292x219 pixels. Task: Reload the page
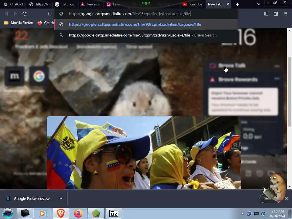pyautogui.click(x=25, y=14)
